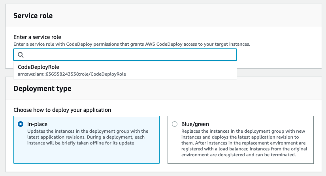The image size is (326, 176).
Task: Click the 'Enter a service role' field label
Action: tap(37, 37)
